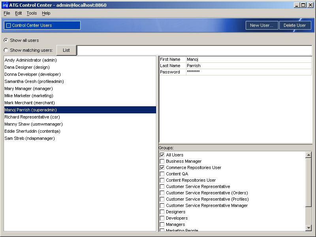The height and width of the screenshot is (237, 316).
Task: Open the File menu
Action: pos(7,13)
